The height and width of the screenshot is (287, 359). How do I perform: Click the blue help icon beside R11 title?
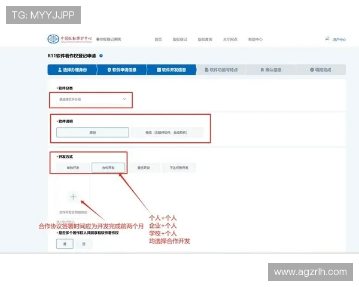click(101, 56)
